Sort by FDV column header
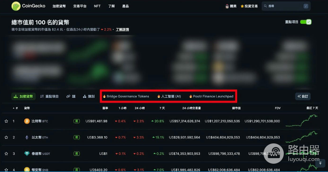The image size is (328, 172). (278, 108)
